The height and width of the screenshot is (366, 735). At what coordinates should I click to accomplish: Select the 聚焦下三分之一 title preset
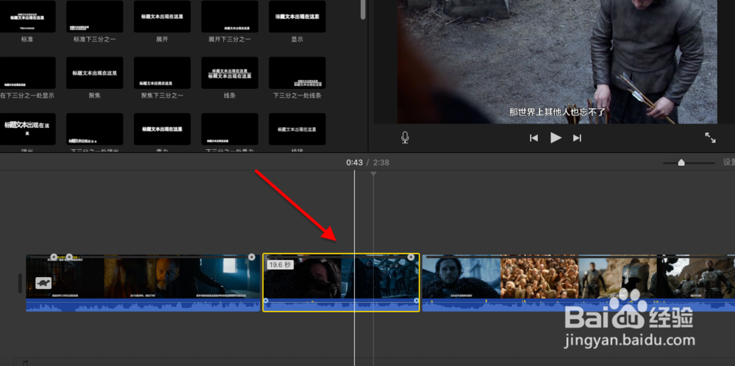pyautogui.click(x=162, y=73)
